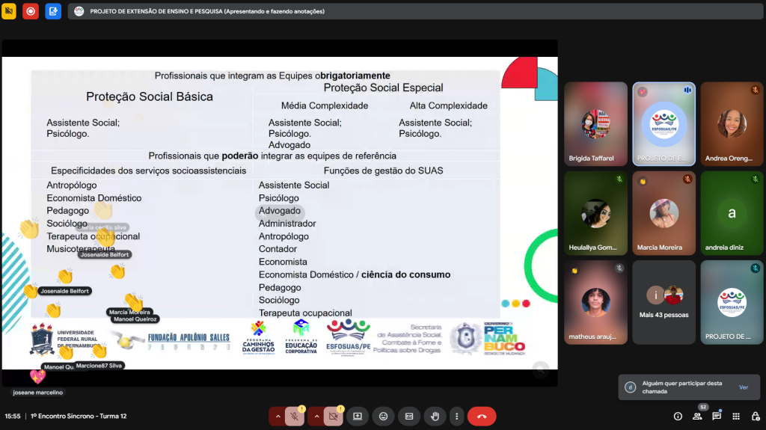
Task: Select the 'Mais 43 pessoas' participant tile
Action: point(664,301)
